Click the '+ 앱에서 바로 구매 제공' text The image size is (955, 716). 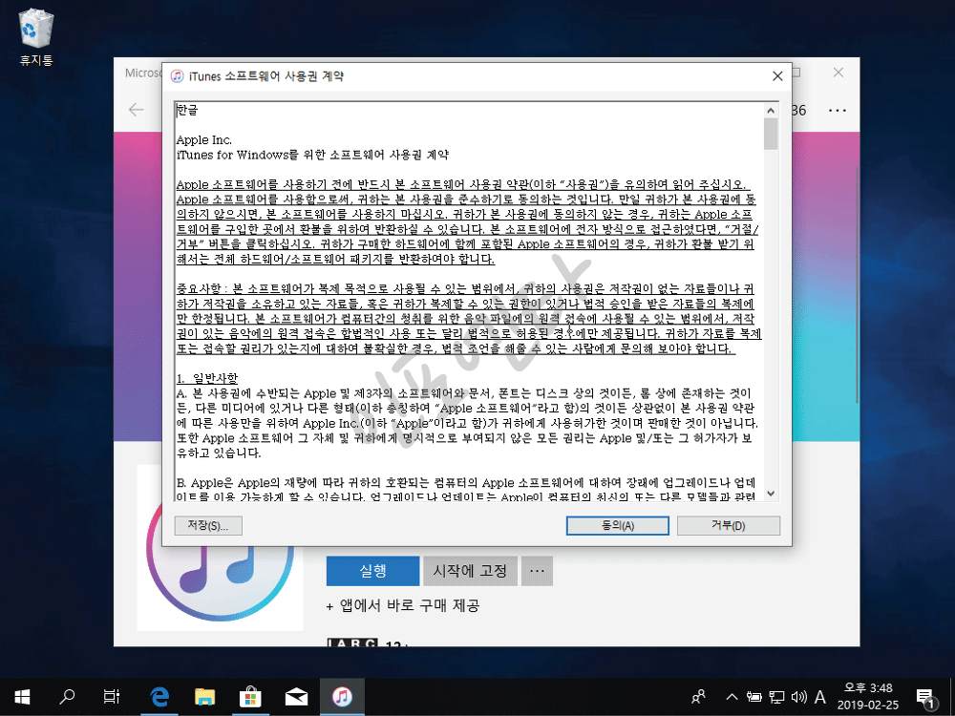coord(403,606)
